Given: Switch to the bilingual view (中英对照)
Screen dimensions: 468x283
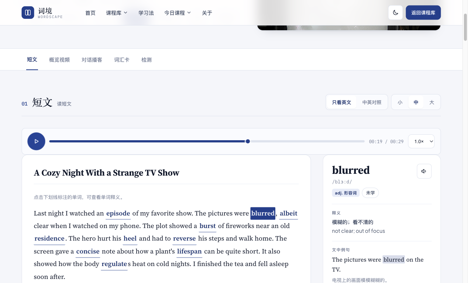Looking at the screenshot, I should point(372,102).
